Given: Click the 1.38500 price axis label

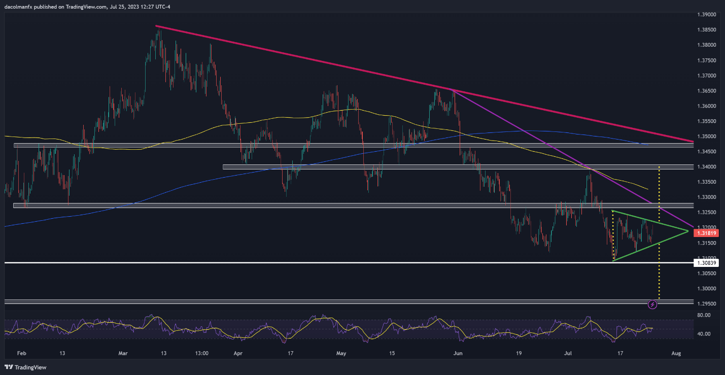Looking at the screenshot, I should point(707,30).
